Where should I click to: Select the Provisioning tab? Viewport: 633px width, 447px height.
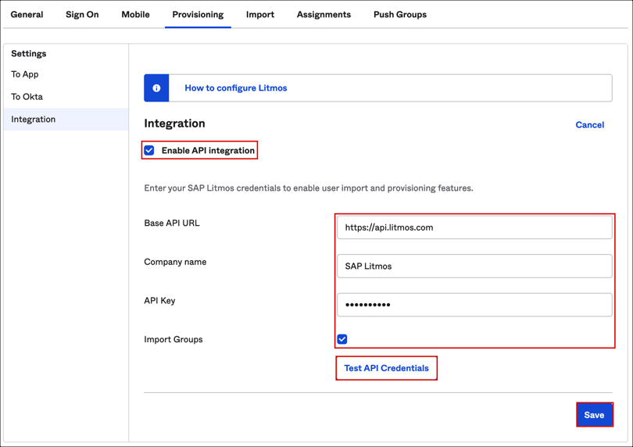[198, 15]
